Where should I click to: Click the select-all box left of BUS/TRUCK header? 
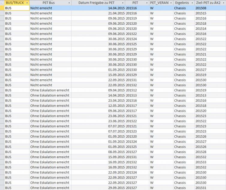[x=2, y=3]
